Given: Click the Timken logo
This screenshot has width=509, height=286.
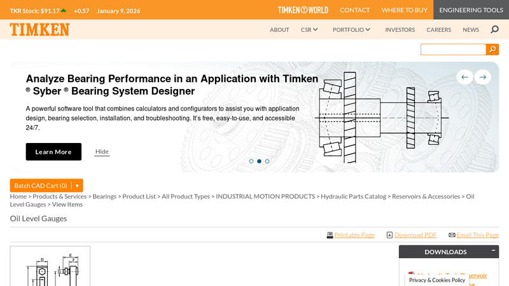Looking at the screenshot, I should [39, 30].
